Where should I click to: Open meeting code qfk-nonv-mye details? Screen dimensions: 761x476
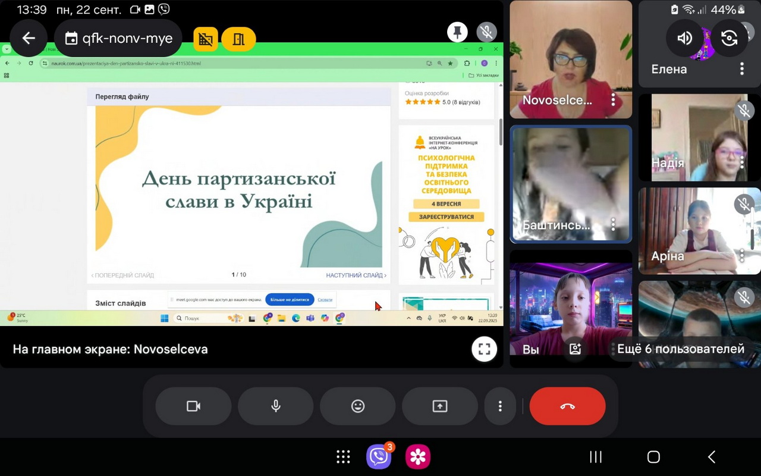point(118,39)
